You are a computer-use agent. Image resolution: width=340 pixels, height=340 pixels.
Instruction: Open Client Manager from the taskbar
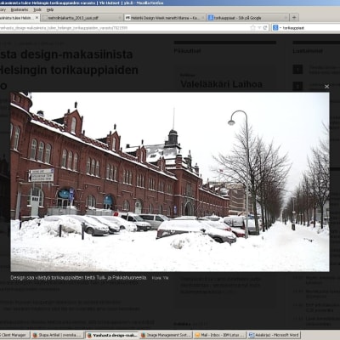[14, 335]
